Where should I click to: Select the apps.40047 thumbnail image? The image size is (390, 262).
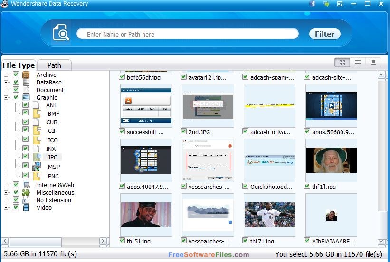tap(146, 160)
